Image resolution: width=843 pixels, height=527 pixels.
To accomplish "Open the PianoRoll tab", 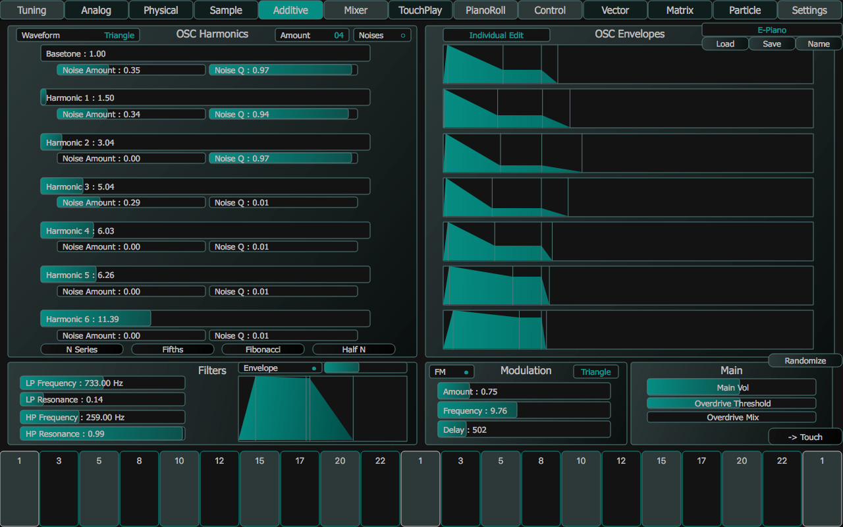I will click(x=485, y=10).
